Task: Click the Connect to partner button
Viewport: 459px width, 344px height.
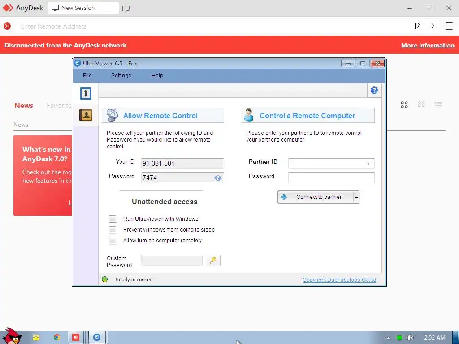Action: pos(316,197)
